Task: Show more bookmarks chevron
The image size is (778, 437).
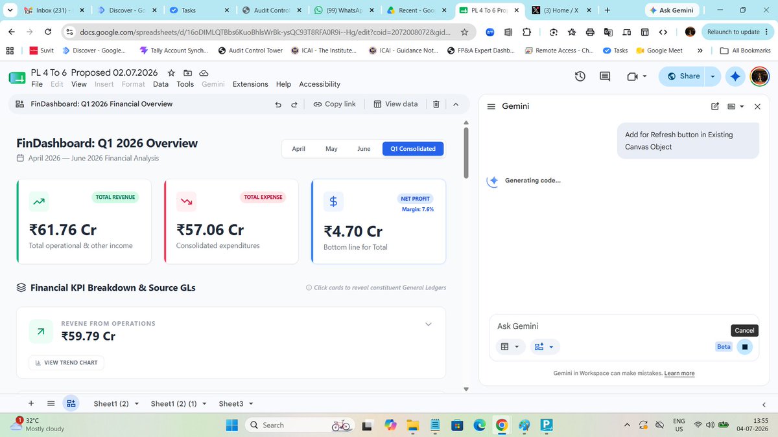Action: [700, 50]
